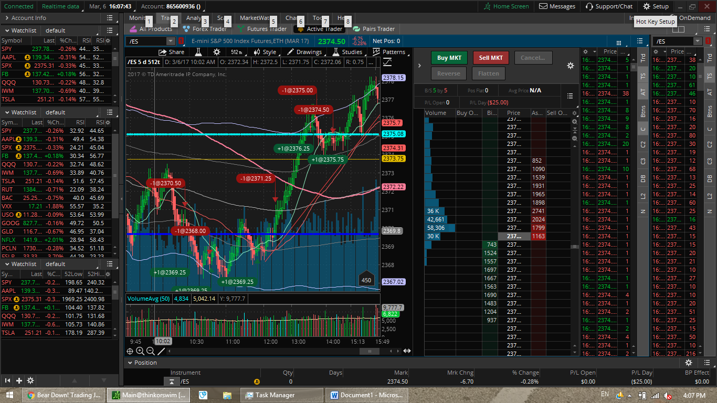
Task: Open the All Products sub-tab
Action: 150,29
